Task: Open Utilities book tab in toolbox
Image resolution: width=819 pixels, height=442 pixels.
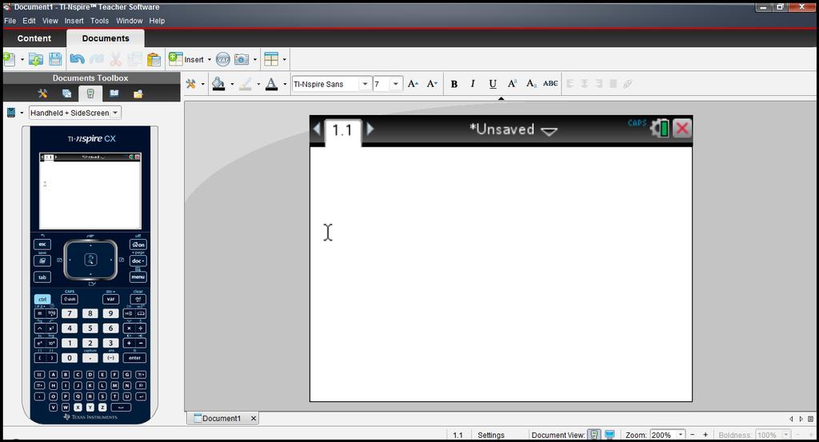Action: click(x=114, y=94)
